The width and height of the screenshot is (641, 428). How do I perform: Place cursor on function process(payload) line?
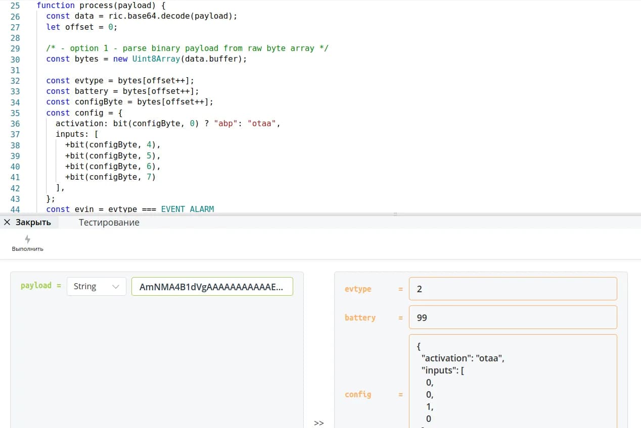(x=101, y=6)
